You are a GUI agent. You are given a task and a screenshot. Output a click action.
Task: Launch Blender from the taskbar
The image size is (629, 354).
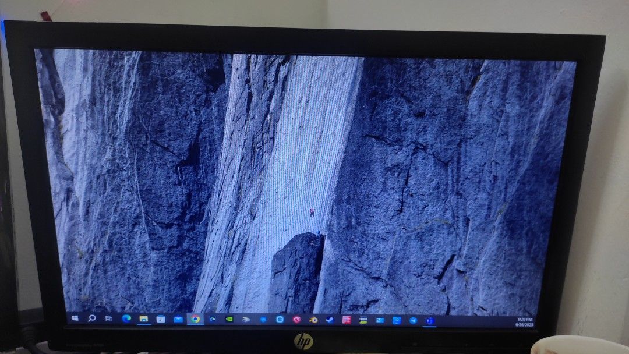point(313,320)
